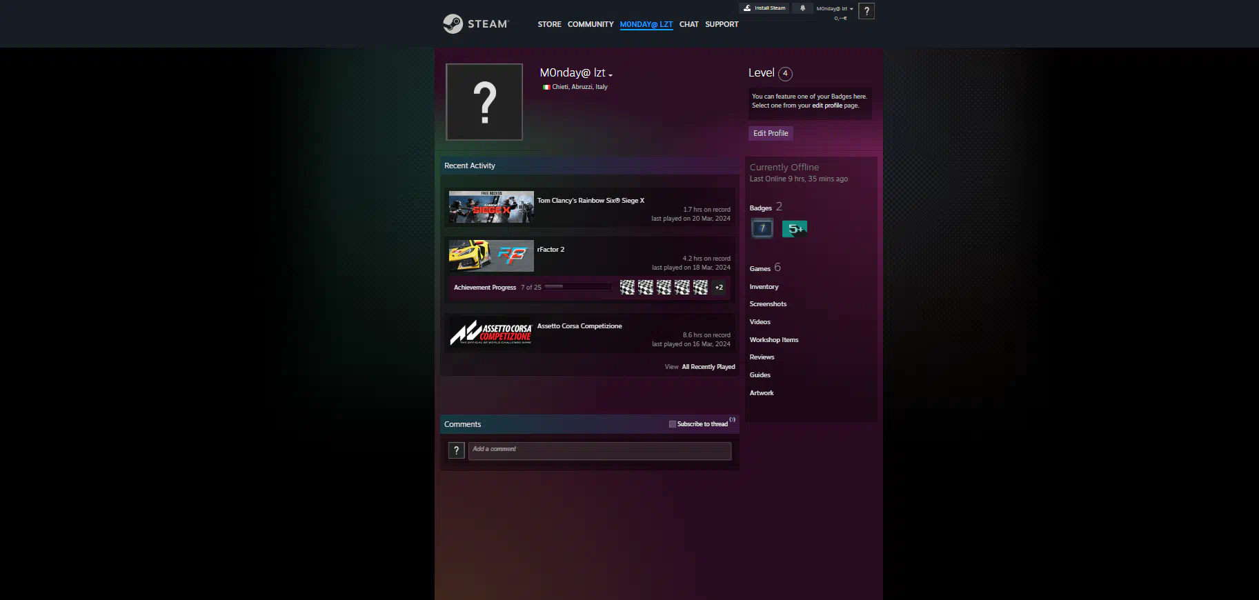Go to the STORE menu
Image resolution: width=1259 pixels, height=600 pixels.
549,24
